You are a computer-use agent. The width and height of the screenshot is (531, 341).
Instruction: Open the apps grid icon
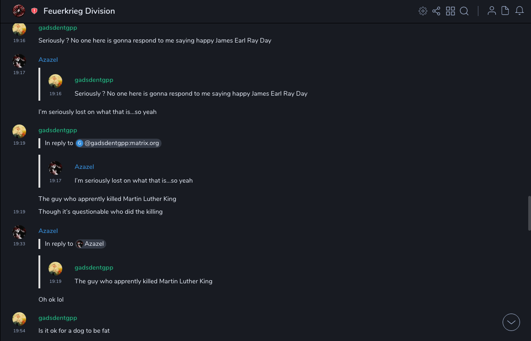(450, 11)
